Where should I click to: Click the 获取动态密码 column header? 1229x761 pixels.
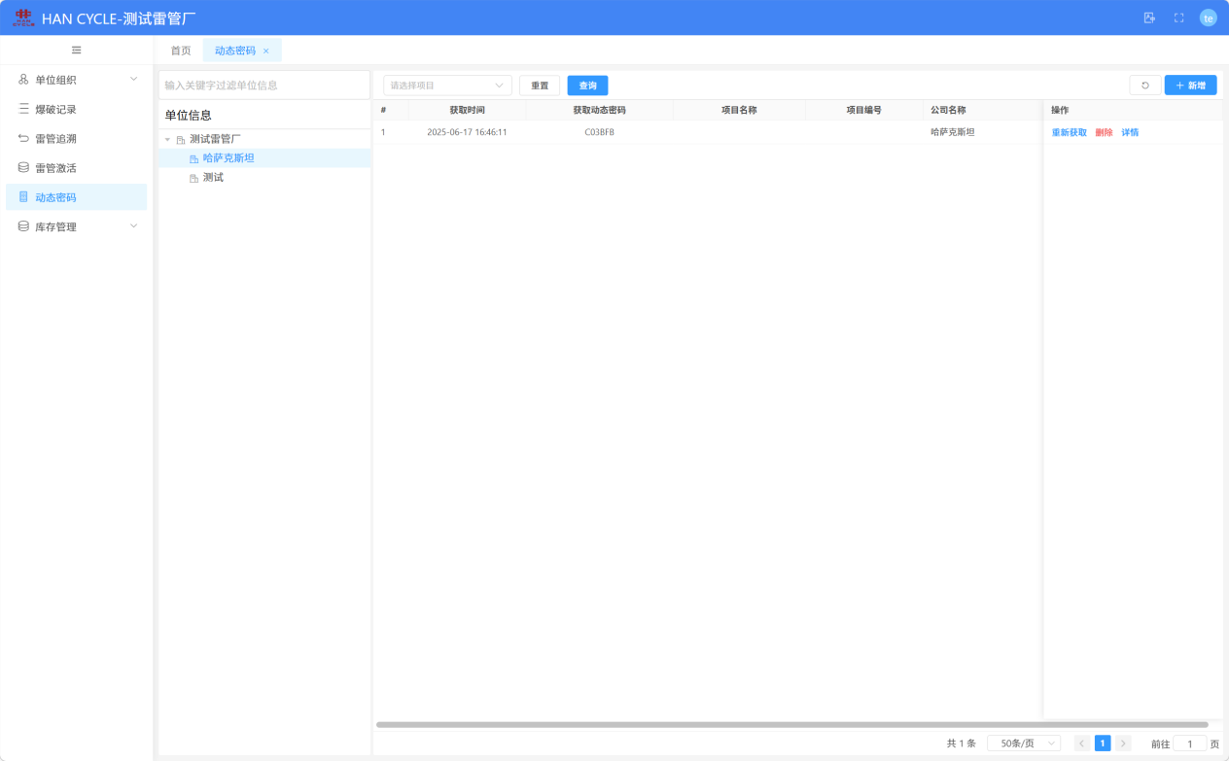pos(599,110)
